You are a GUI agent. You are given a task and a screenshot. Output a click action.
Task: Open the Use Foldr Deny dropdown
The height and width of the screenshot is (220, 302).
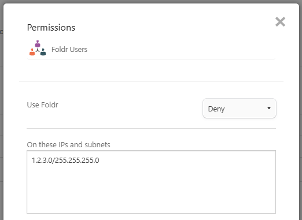[x=240, y=109]
